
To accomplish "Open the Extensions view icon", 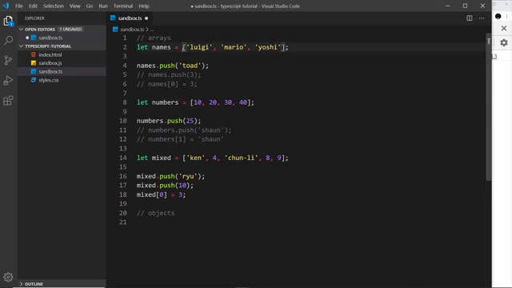I will coord(8,100).
